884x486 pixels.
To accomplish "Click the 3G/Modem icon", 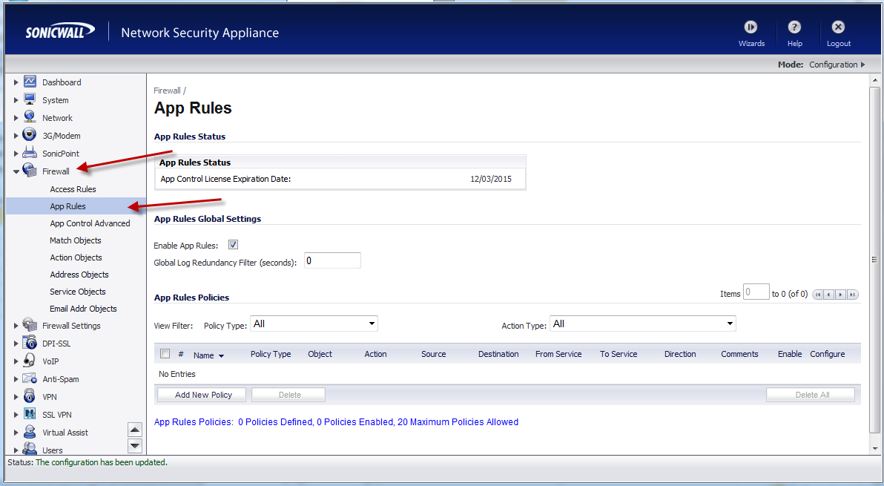I will click(30, 135).
